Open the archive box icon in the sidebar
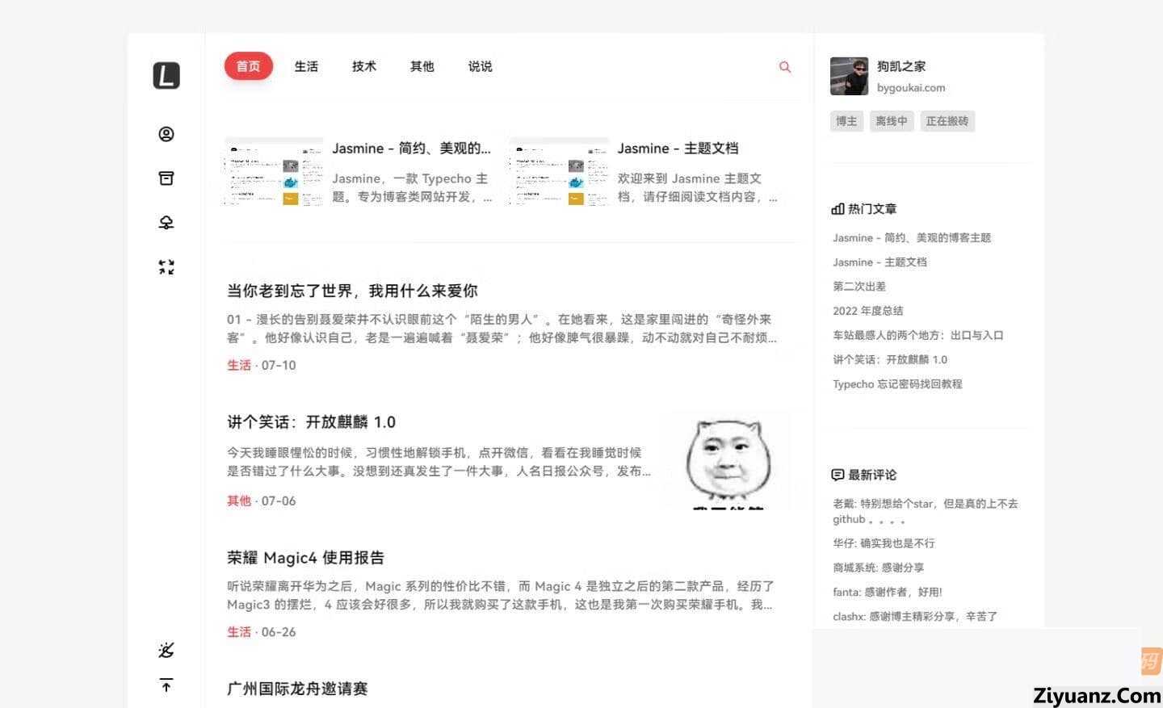Image resolution: width=1163 pixels, height=708 pixels. [166, 178]
